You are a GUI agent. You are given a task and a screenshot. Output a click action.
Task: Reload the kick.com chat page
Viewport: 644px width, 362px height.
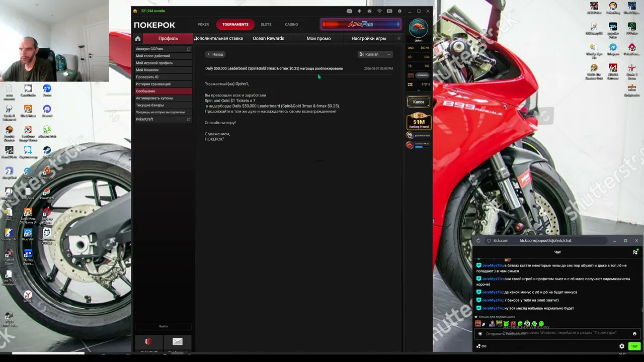click(478, 240)
